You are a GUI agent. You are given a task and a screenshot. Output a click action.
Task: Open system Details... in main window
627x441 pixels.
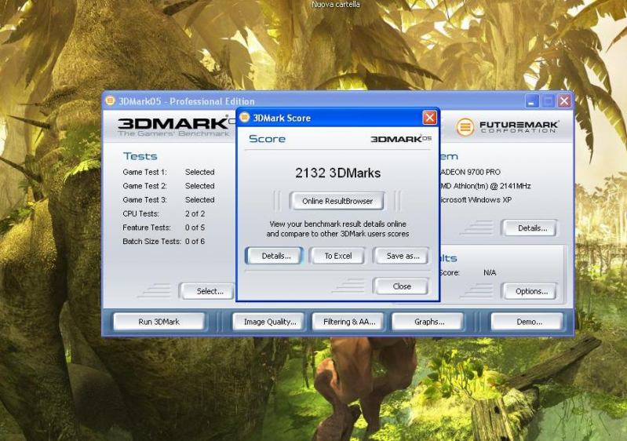pyautogui.click(x=530, y=228)
